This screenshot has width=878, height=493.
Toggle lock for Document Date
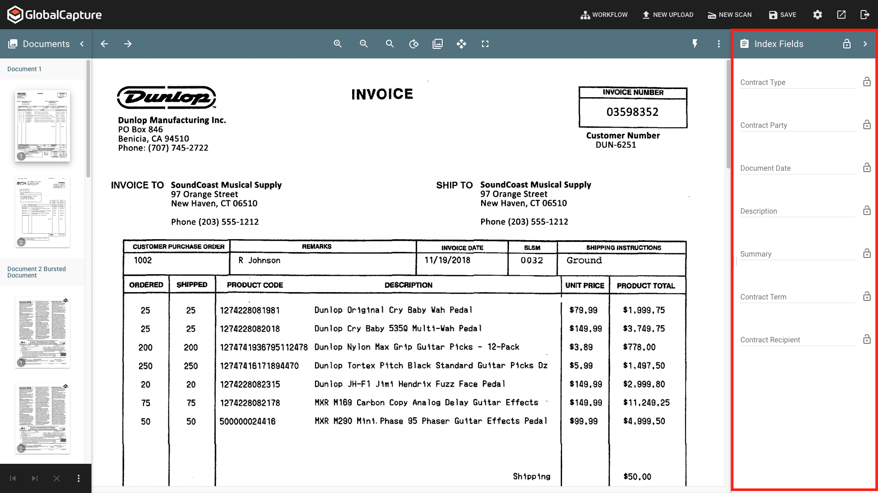pyautogui.click(x=867, y=168)
